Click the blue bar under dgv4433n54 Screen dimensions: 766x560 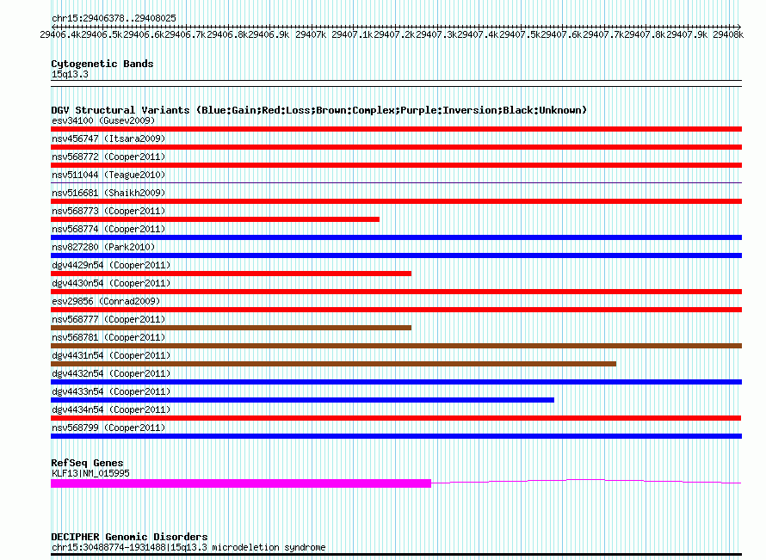(x=302, y=400)
